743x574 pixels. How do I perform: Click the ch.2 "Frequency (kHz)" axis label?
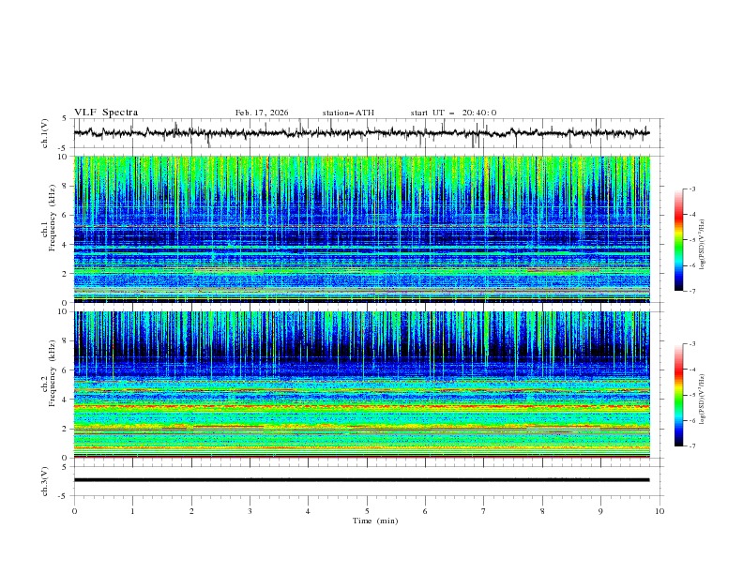tap(53, 373)
